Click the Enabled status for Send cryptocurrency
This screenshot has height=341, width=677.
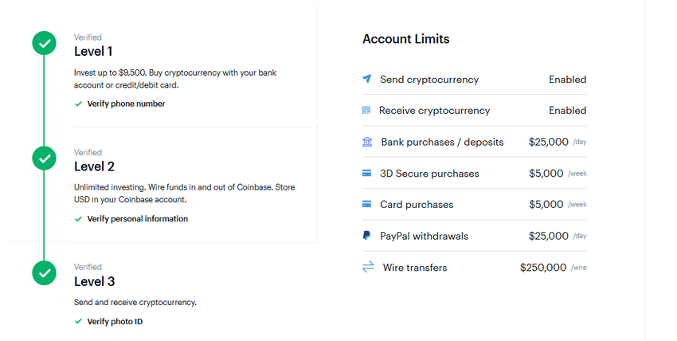pyautogui.click(x=567, y=79)
